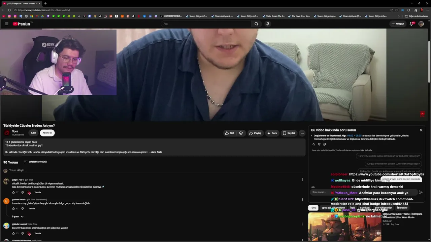431x242 pixels.
Task: Choose suggested question about akraba evlilikleri
Action: click(x=393, y=164)
